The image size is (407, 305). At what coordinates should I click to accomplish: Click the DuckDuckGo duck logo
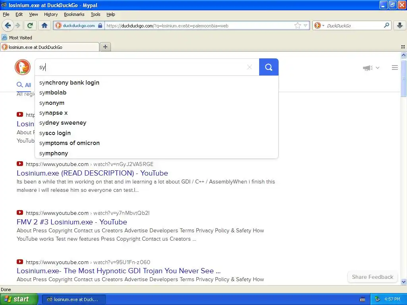click(x=23, y=67)
